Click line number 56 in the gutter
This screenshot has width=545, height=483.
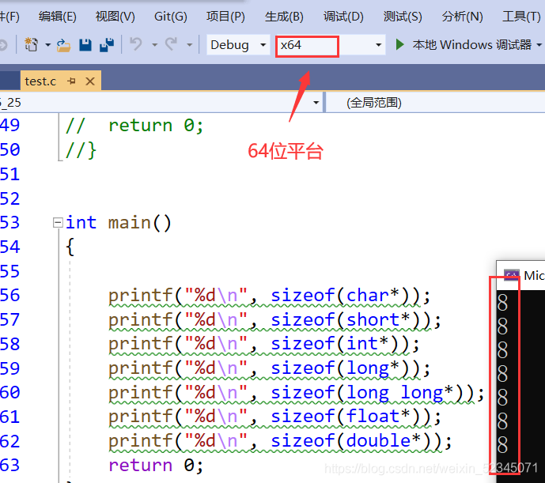pos(10,296)
